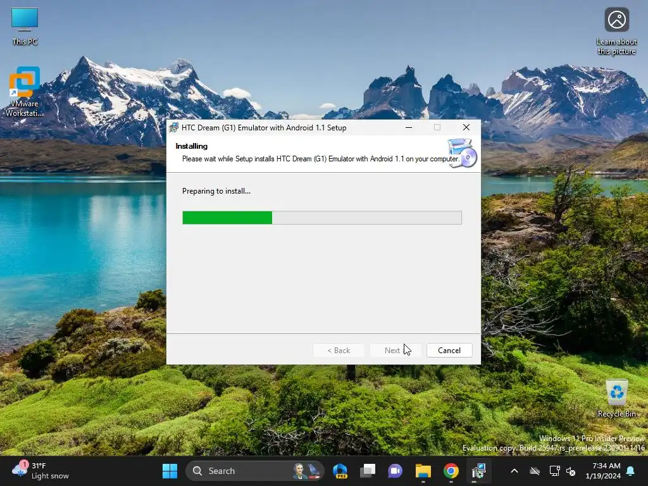This screenshot has height=486, width=648.
Task: Minimize the Setup window
Action: pyautogui.click(x=409, y=127)
